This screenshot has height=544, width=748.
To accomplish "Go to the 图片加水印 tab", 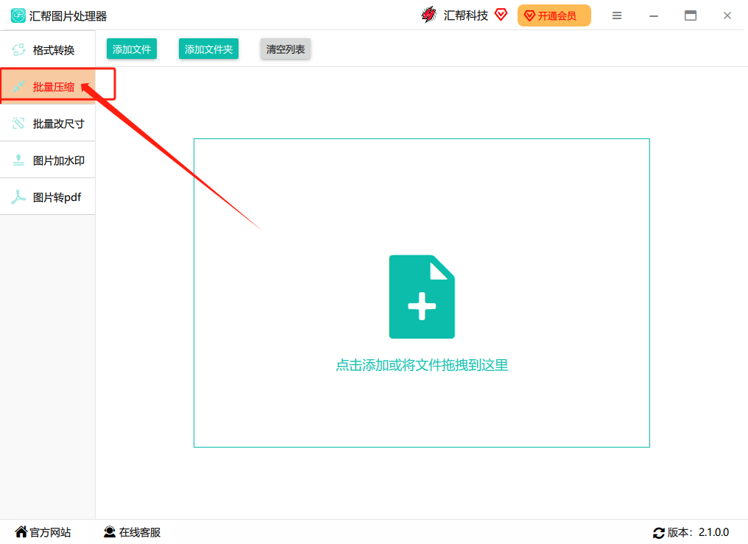I will [x=48, y=160].
